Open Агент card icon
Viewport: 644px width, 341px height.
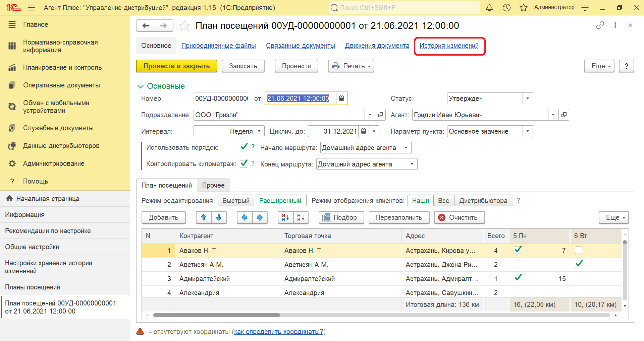click(564, 115)
